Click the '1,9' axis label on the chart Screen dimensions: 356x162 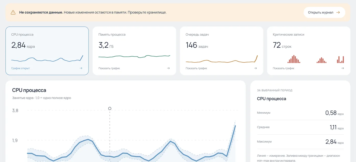tap(15, 140)
